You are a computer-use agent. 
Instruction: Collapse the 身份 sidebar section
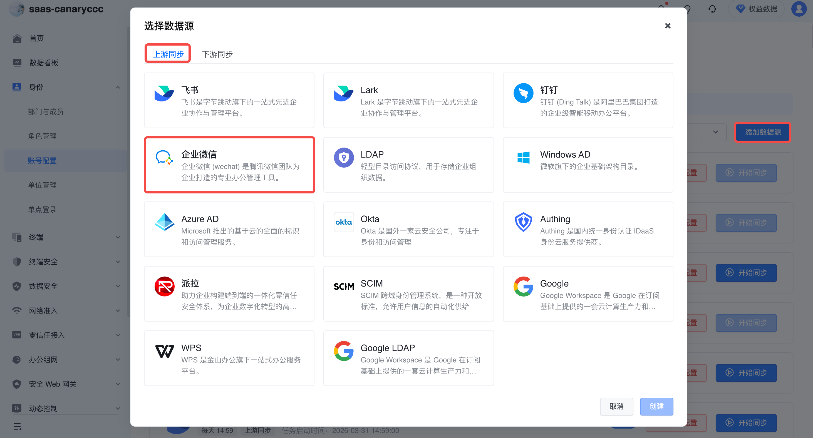(117, 88)
